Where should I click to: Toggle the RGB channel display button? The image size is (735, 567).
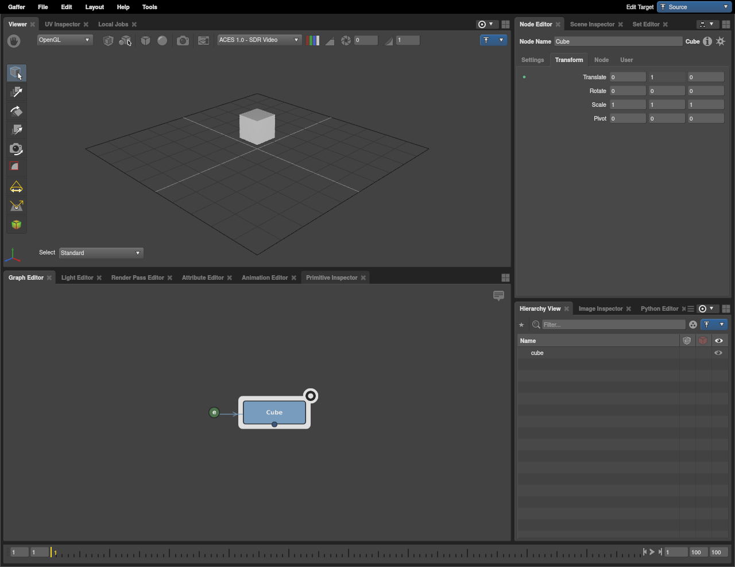tap(313, 40)
